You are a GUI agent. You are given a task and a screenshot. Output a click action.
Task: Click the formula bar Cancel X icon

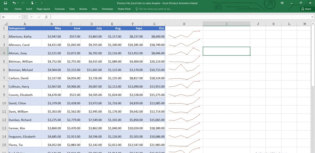coord(31,17)
